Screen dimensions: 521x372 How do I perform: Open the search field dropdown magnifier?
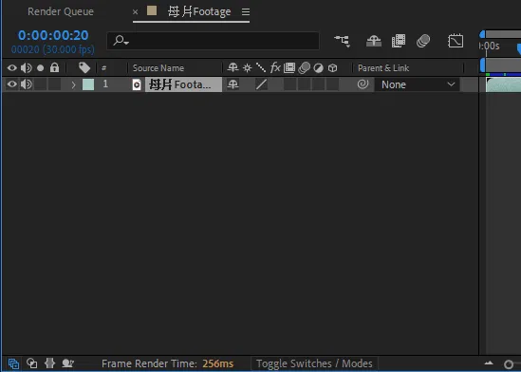point(121,41)
